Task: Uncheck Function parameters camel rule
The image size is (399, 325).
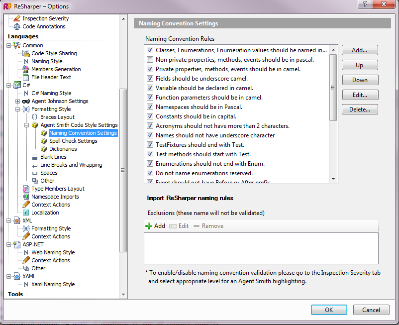Action: pos(150,98)
